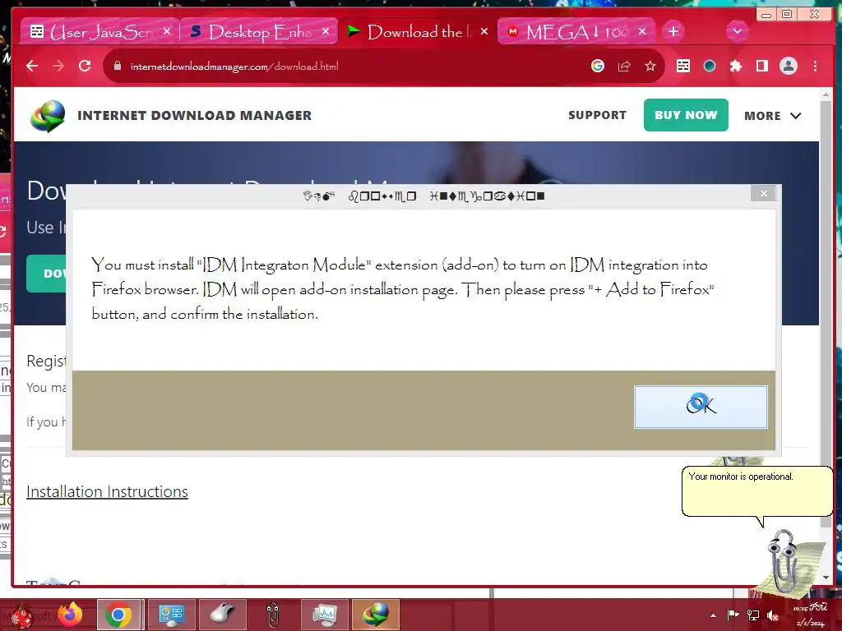The image size is (842, 631).
Task: Open Chrome from the taskbar
Action: [x=118, y=615]
